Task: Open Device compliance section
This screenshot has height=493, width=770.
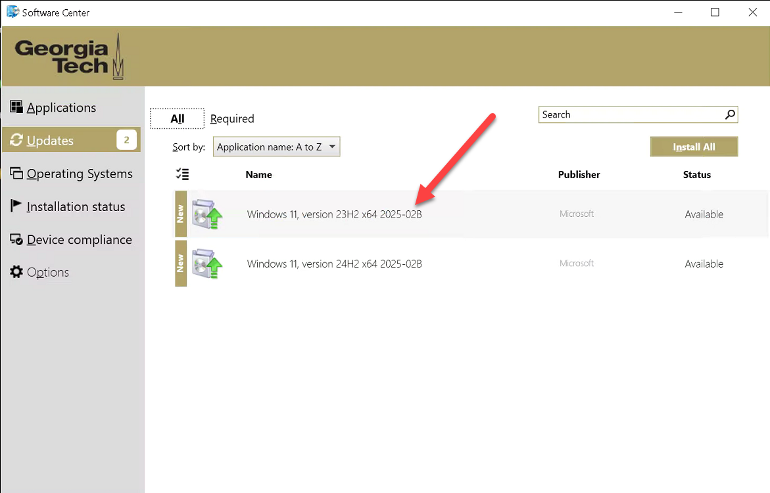Action: coord(79,240)
